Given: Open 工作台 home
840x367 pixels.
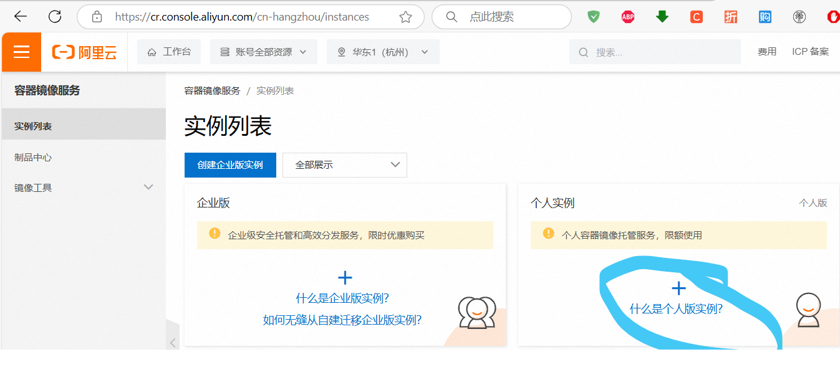Looking at the screenshot, I should 169,52.
